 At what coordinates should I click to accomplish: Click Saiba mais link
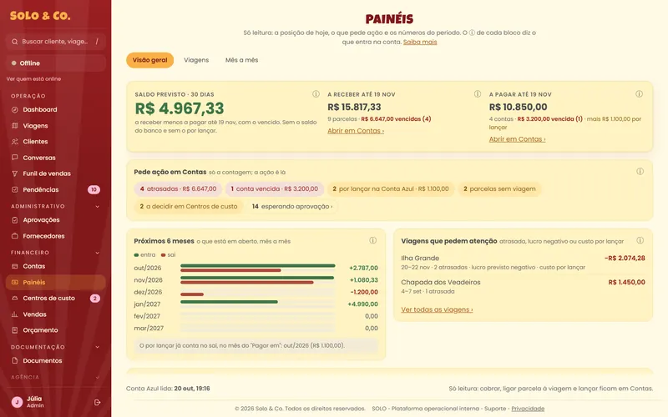coord(420,43)
